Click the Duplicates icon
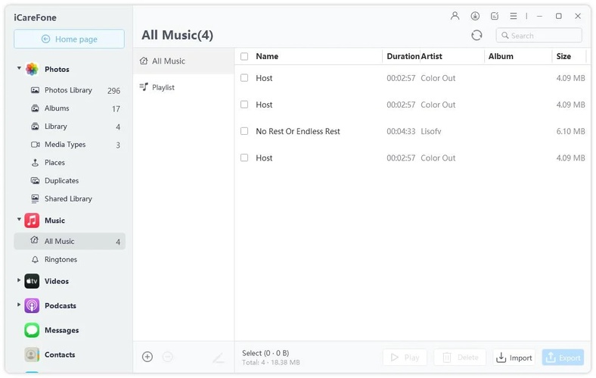The width and height of the screenshot is (596, 378). click(35, 181)
